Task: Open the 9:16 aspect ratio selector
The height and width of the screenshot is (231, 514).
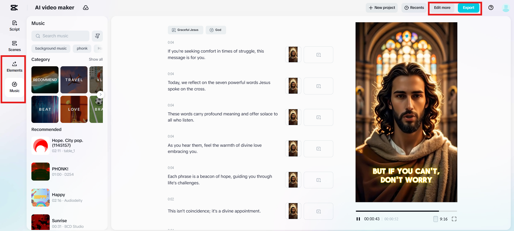Action: 441,219
